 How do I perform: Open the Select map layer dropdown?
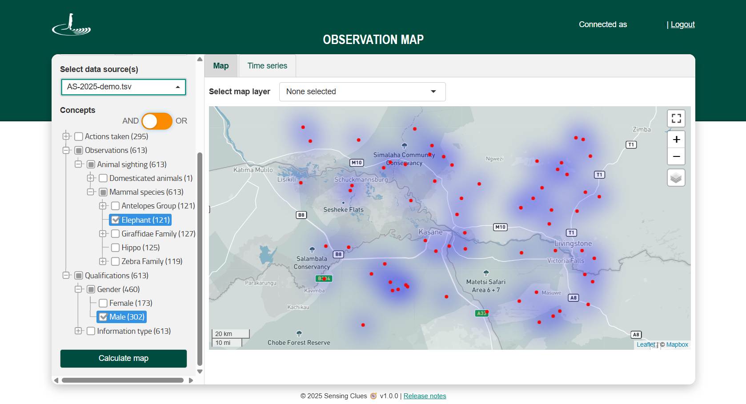click(x=362, y=92)
